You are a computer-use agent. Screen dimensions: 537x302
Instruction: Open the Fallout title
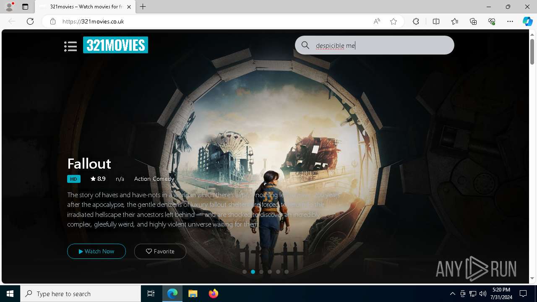tap(89, 163)
